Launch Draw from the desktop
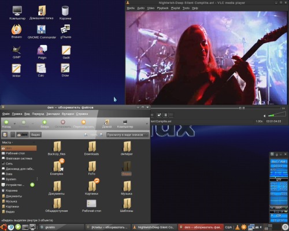This screenshot has height=231, width=289. coord(65,70)
